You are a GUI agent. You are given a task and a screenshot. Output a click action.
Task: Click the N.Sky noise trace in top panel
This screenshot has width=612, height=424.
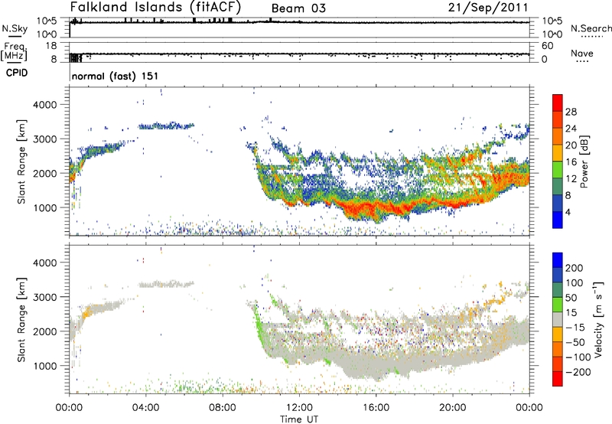pyautogui.click(x=299, y=22)
